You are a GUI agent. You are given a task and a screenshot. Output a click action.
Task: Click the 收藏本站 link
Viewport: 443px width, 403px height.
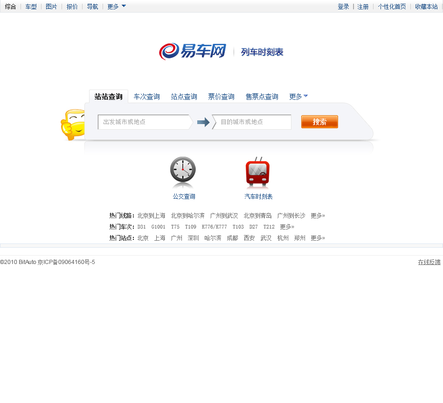(x=426, y=7)
